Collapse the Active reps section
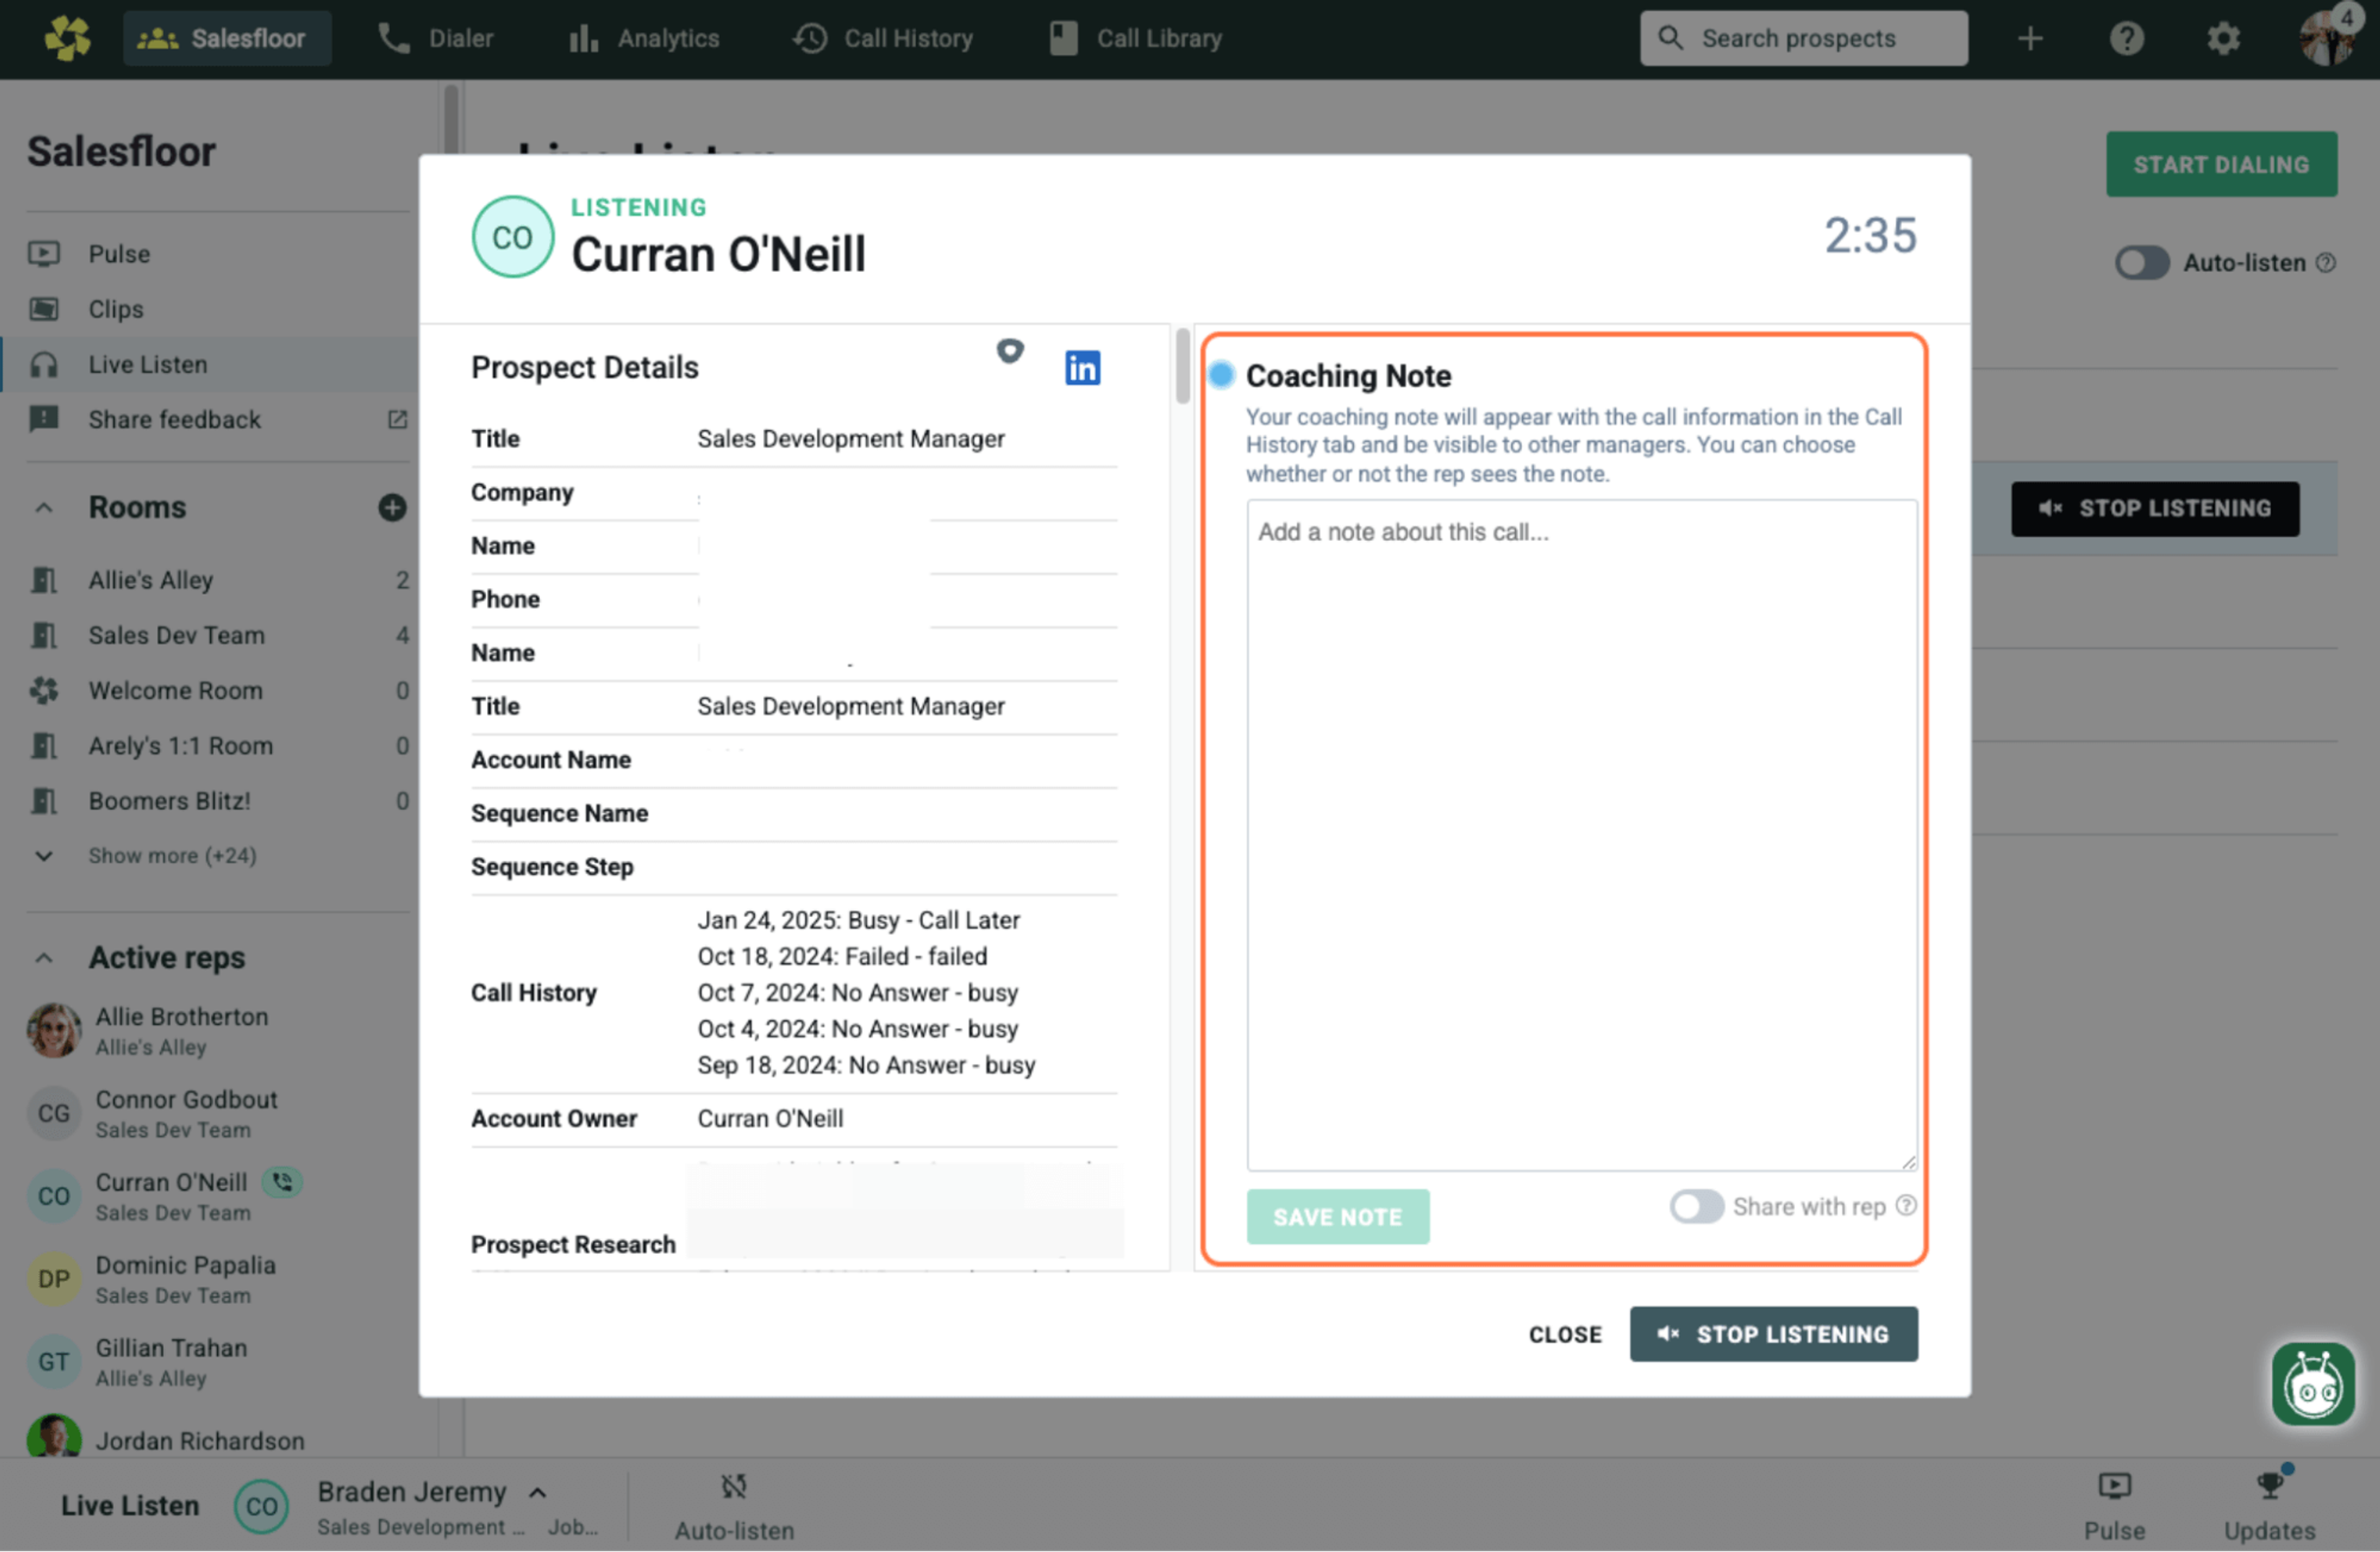The height and width of the screenshot is (1552, 2380). [x=44, y=957]
